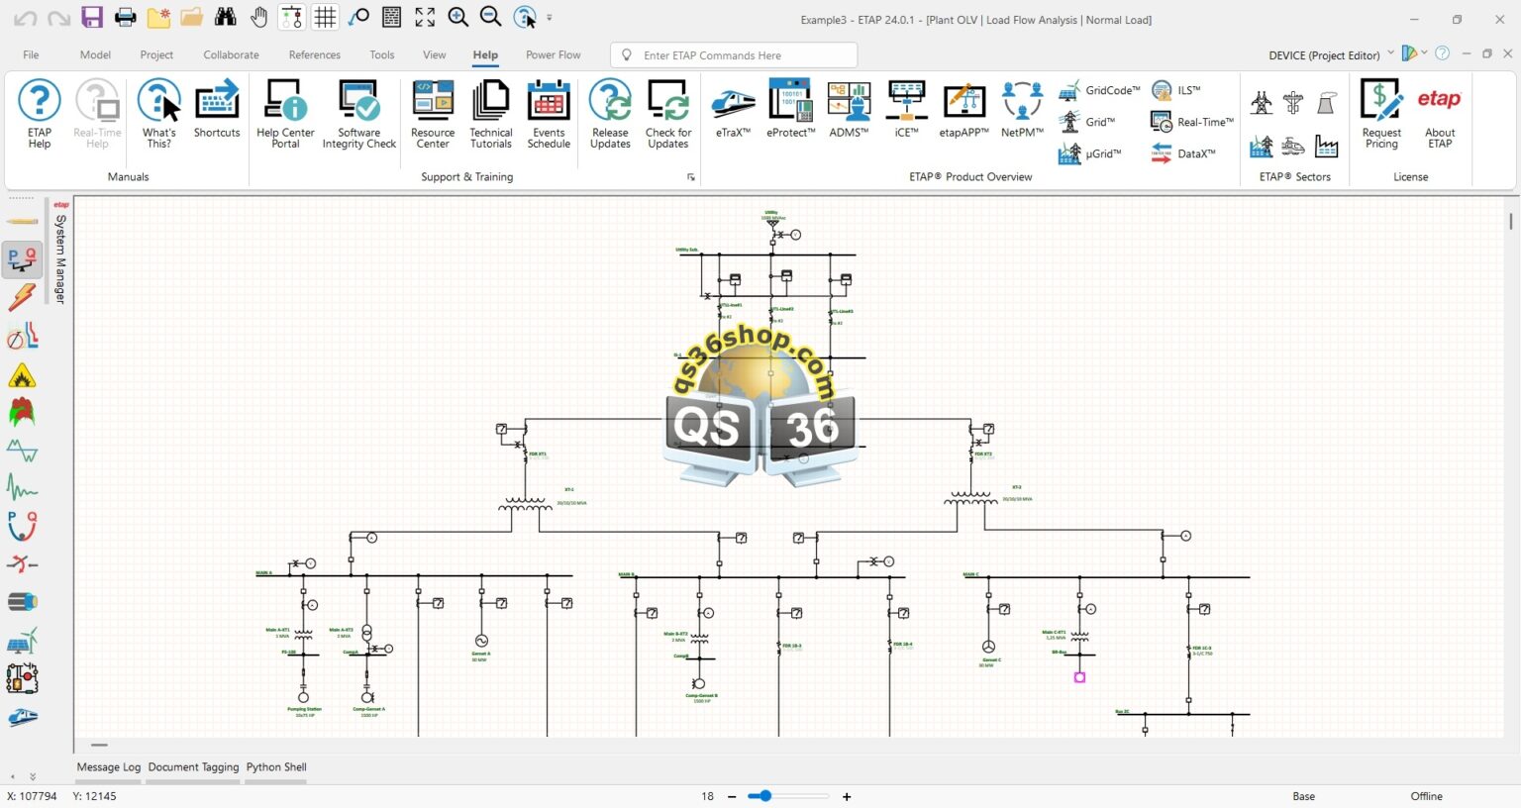Expand the Support & Training group launcher arrow
Screen dimensions: 1521x808
691,176
